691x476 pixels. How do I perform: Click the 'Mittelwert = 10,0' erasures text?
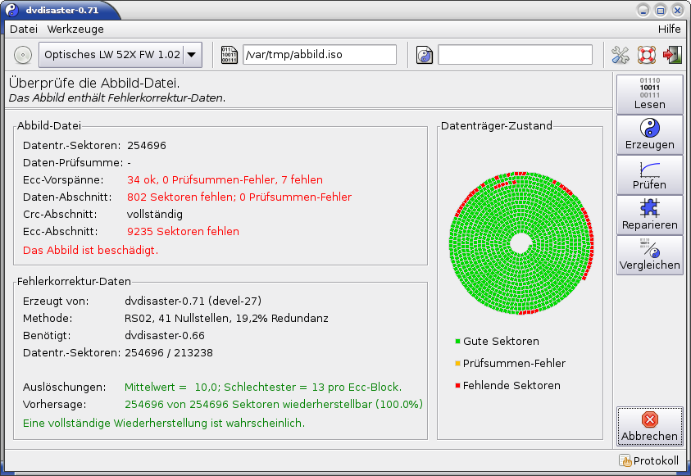pos(171,387)
